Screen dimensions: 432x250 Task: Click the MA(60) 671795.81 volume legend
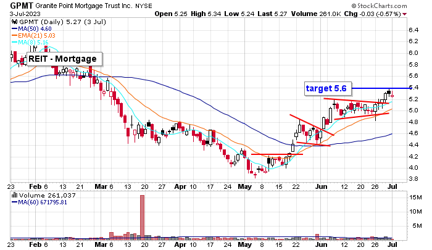[39, 202]
